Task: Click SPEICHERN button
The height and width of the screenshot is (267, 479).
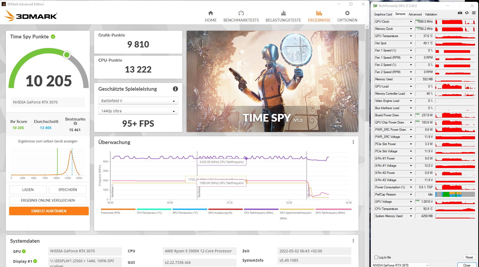Action: [68, 190]
